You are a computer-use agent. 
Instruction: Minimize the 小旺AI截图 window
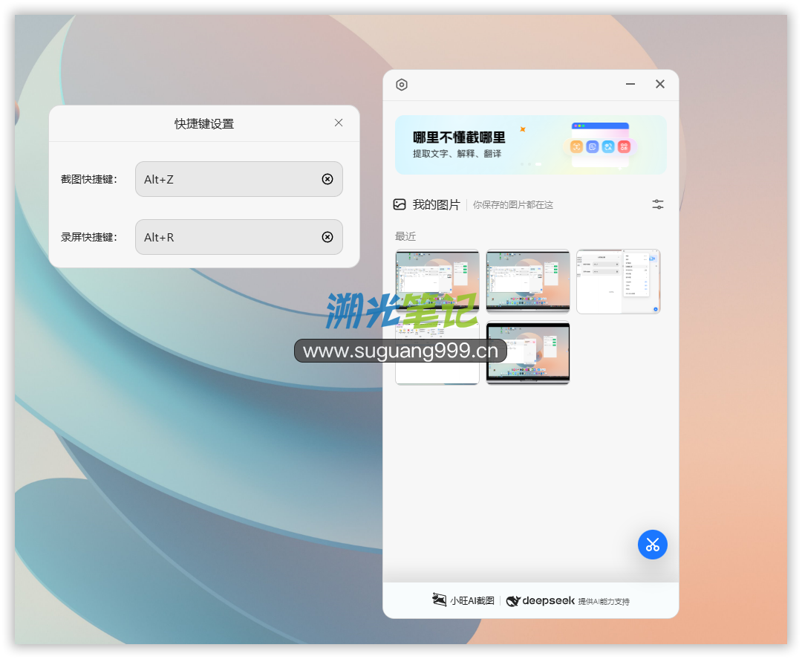630,84
